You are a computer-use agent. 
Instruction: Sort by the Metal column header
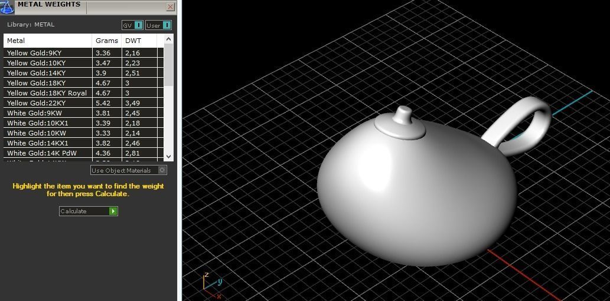[48, 40]
